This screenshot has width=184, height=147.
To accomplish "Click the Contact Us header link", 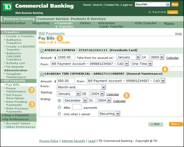I will [112, 5].
